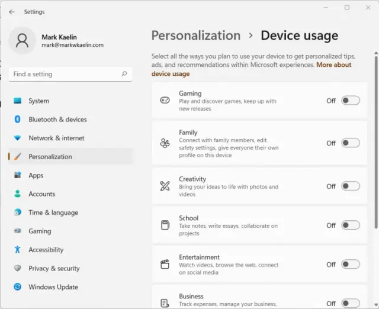
Task: Click the back arrow in Settings header
Action: tap(12, 12)
